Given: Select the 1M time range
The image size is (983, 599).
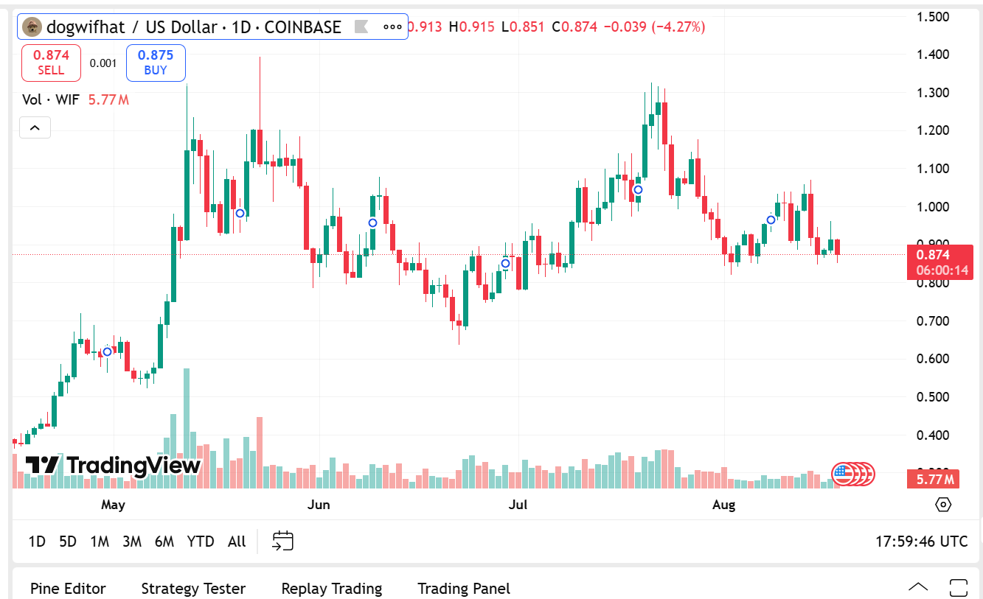Looking at the screenshot, I should click(100, 542).
